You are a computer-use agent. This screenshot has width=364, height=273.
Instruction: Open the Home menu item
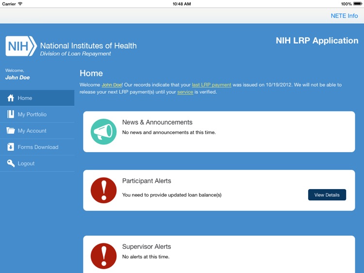coord(37,98)
